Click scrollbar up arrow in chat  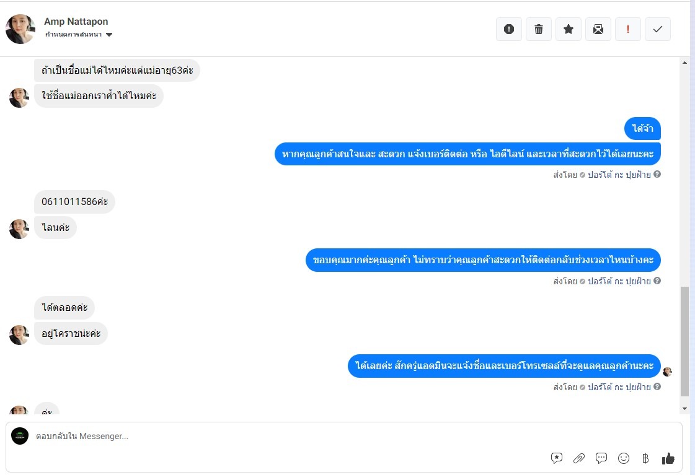tap(685, 63)
